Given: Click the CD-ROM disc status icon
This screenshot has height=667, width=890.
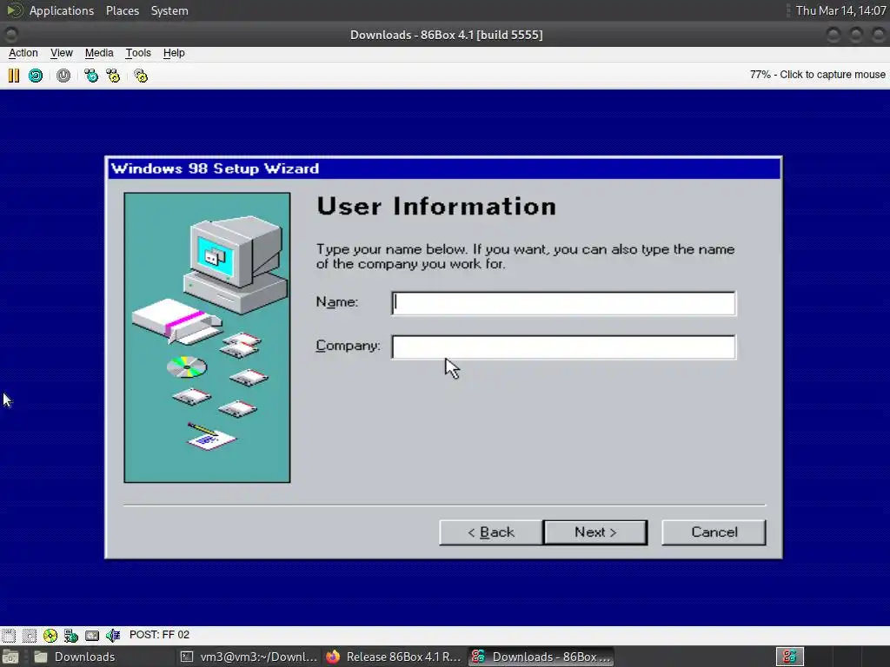Looking at the screenshot, I should 50,635.
